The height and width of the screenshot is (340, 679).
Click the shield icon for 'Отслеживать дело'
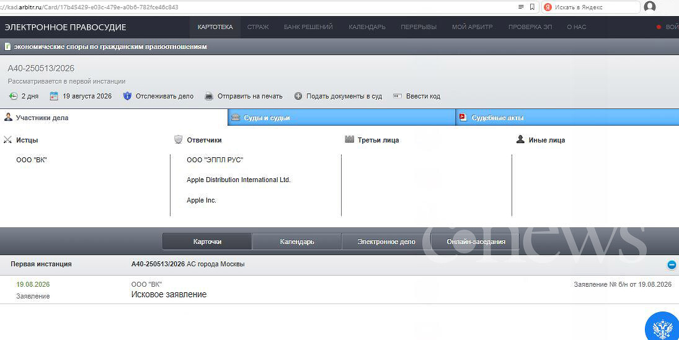pyautogui.click(x=127, y=96)
